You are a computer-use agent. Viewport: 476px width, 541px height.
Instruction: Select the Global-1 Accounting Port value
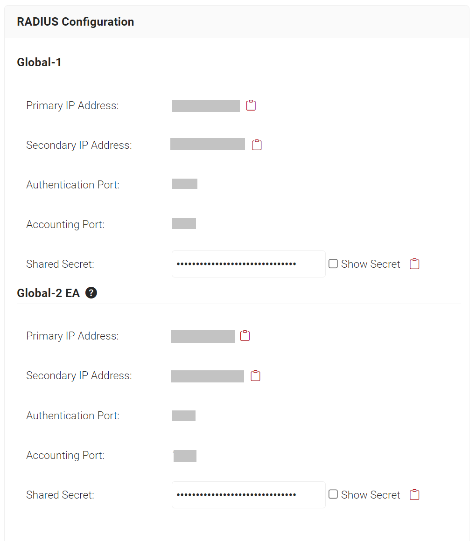pyautogui.click(x=184, y=224)
